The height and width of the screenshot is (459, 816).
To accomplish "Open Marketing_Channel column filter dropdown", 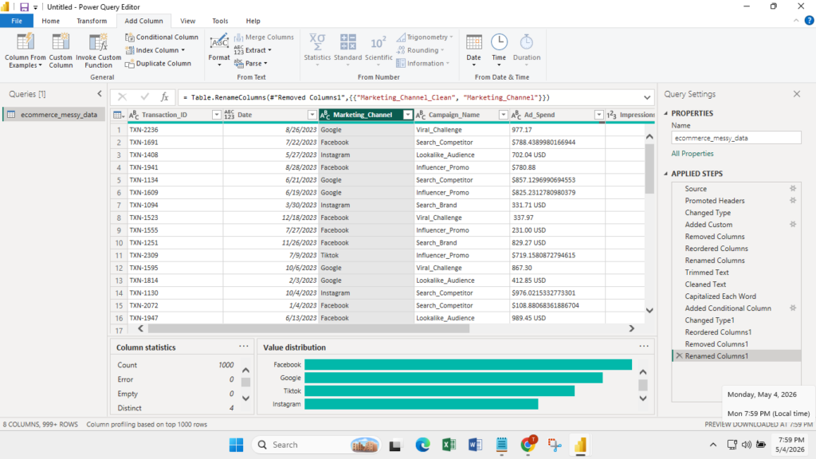I will click(x=407, y=115).
